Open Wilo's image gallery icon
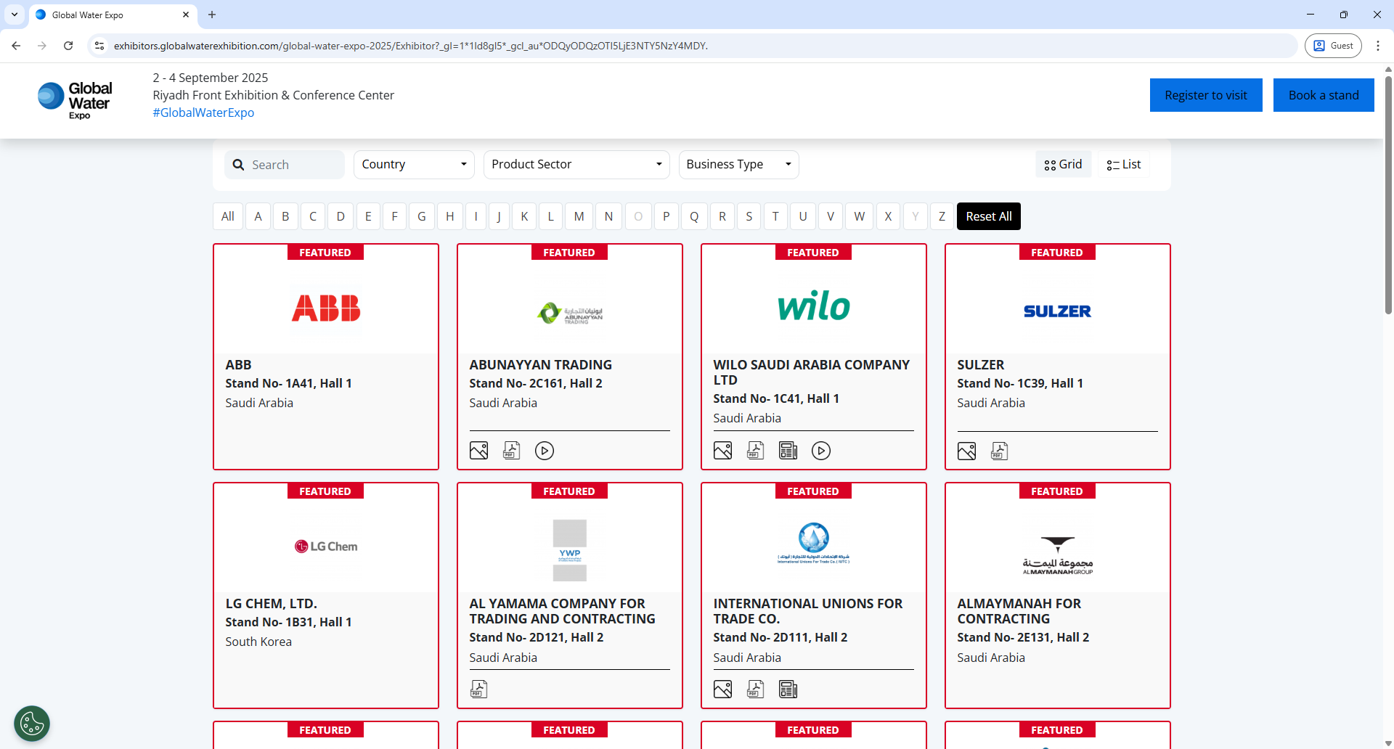This screenshot has height=749, width=1394. (x=723, y=450)
